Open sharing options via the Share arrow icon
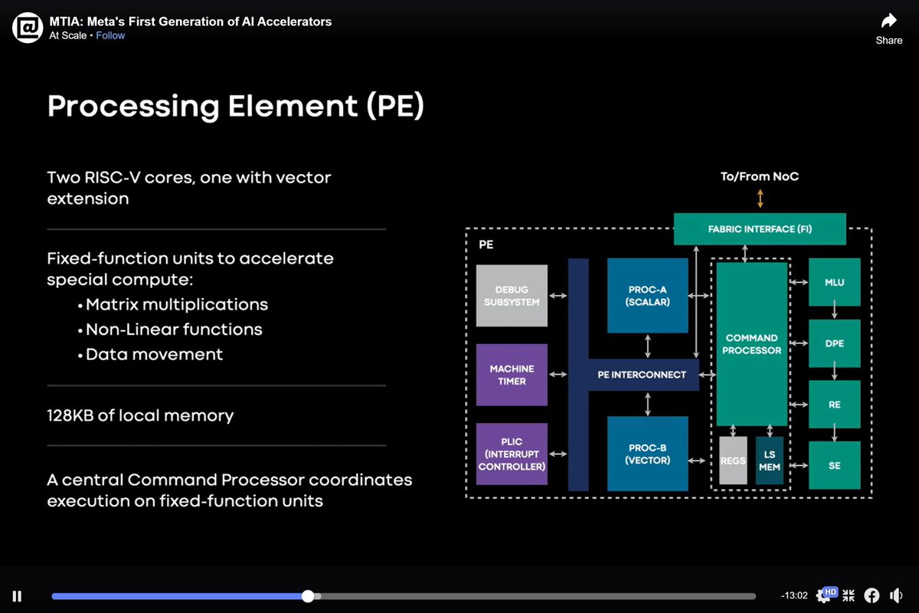 pos(888,21)
